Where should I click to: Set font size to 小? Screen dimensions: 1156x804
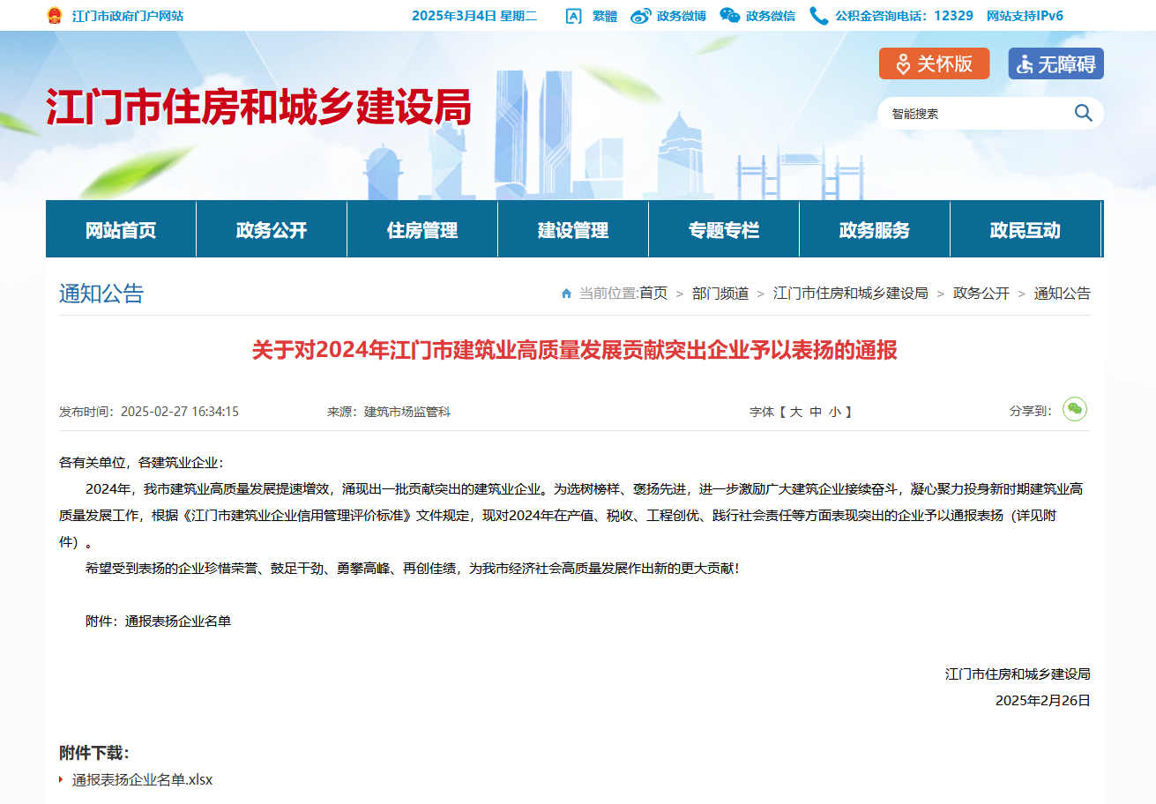click(835, 412)
